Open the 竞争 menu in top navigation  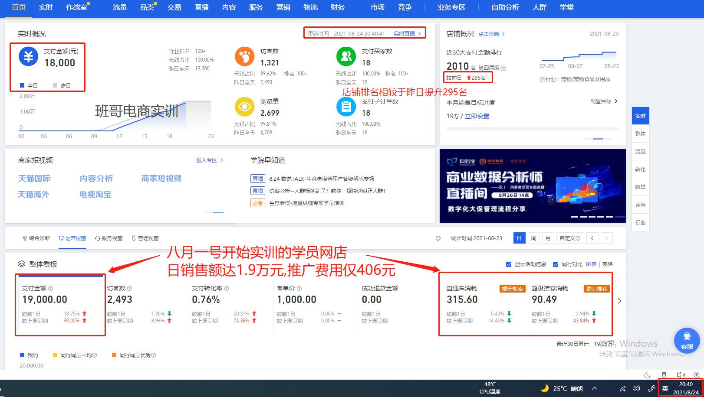point(405,7)
